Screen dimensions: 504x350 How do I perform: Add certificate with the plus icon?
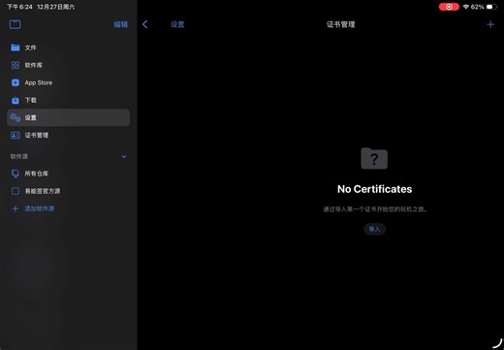490,24
